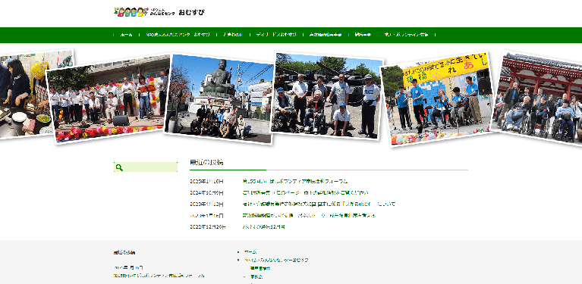
Task: Click the red temple wheelchair group photo
Action: 538,98
